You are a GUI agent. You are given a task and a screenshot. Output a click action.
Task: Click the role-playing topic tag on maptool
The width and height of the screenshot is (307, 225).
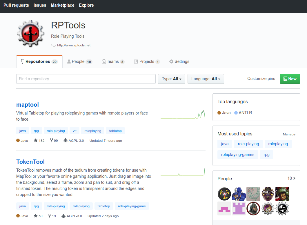point(56,131)
